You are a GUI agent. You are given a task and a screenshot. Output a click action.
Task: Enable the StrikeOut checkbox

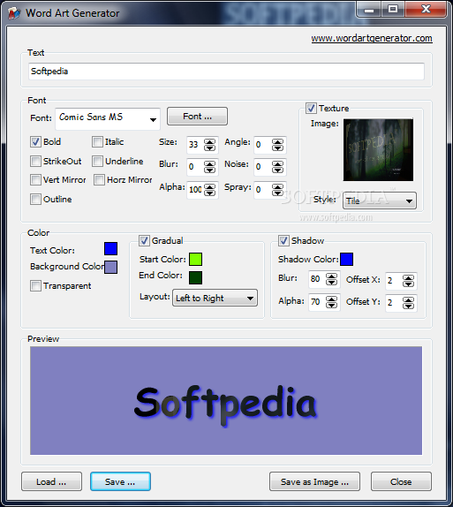[x=35, y=161]
